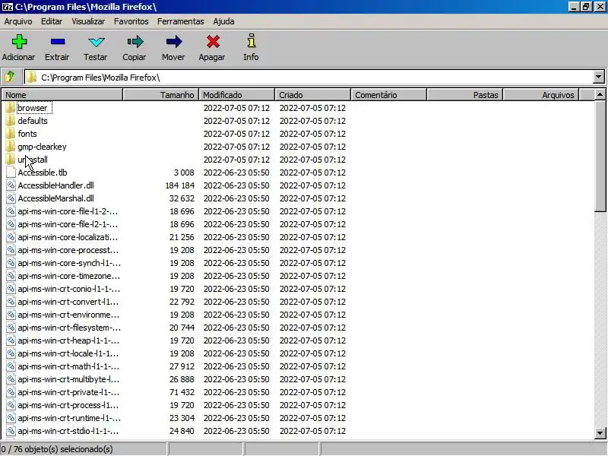
Task: Select the gmp-clearkey folder icon
Action: tap(11, 147)
